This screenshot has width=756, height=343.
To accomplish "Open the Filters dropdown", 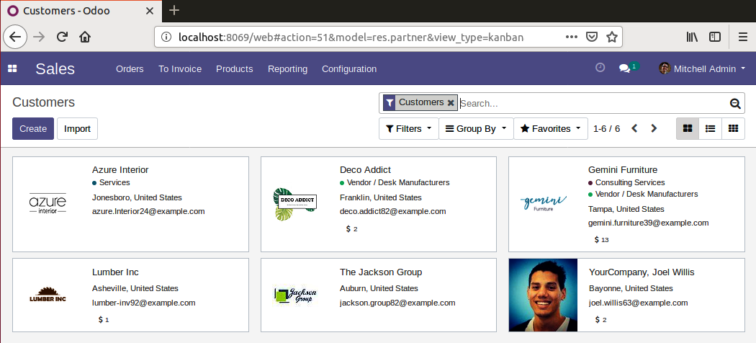I will click(x=408, y=129).
